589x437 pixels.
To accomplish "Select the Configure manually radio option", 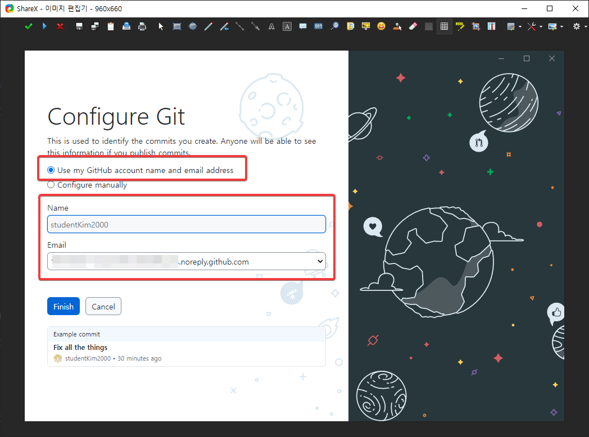I will click(x=51, y=185).
